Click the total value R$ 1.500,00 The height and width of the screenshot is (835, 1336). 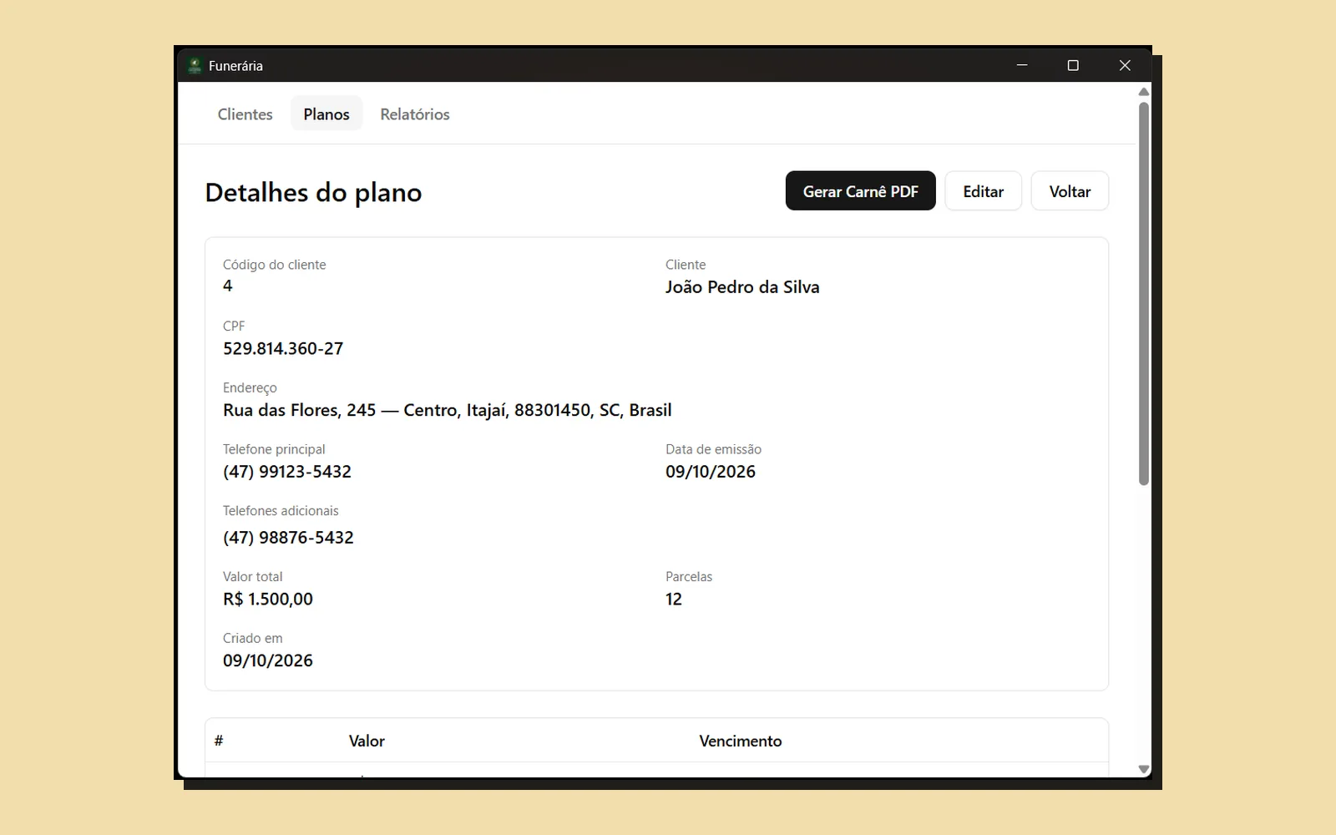(268, 600)
